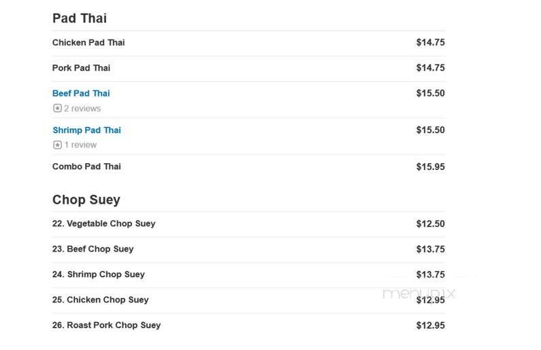Open the Beef Pad Thai link

81,93
